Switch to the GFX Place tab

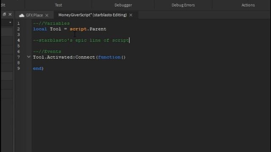pos(34,15)
